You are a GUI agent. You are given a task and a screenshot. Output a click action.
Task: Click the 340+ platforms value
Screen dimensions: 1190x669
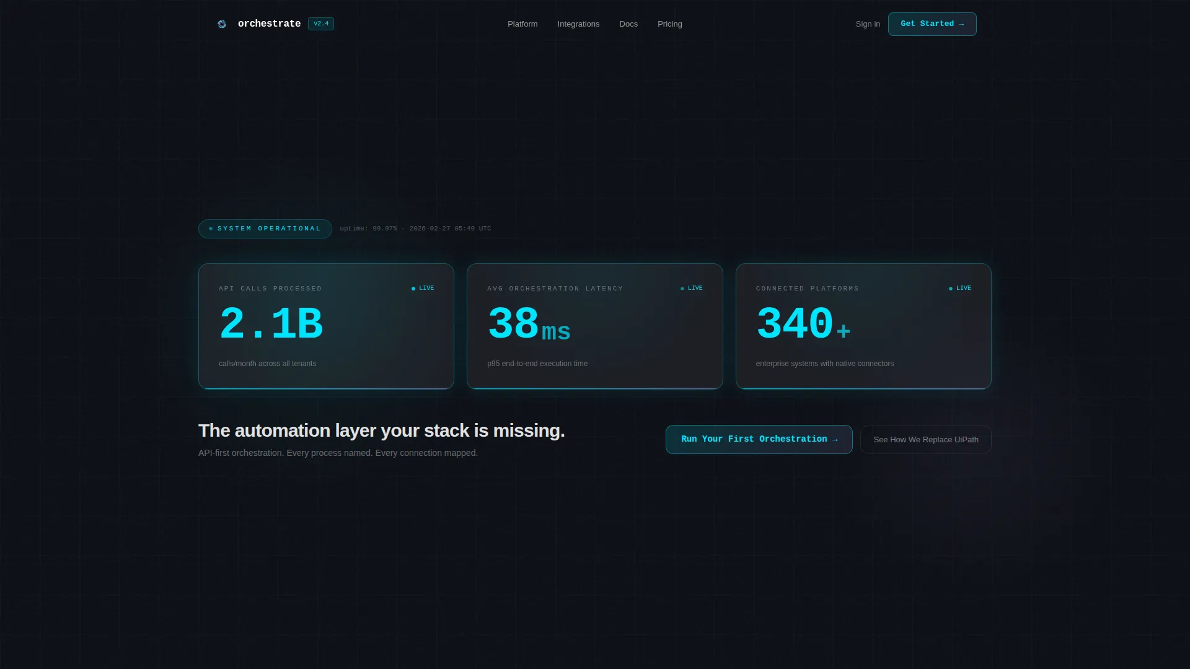click(803, 324)
